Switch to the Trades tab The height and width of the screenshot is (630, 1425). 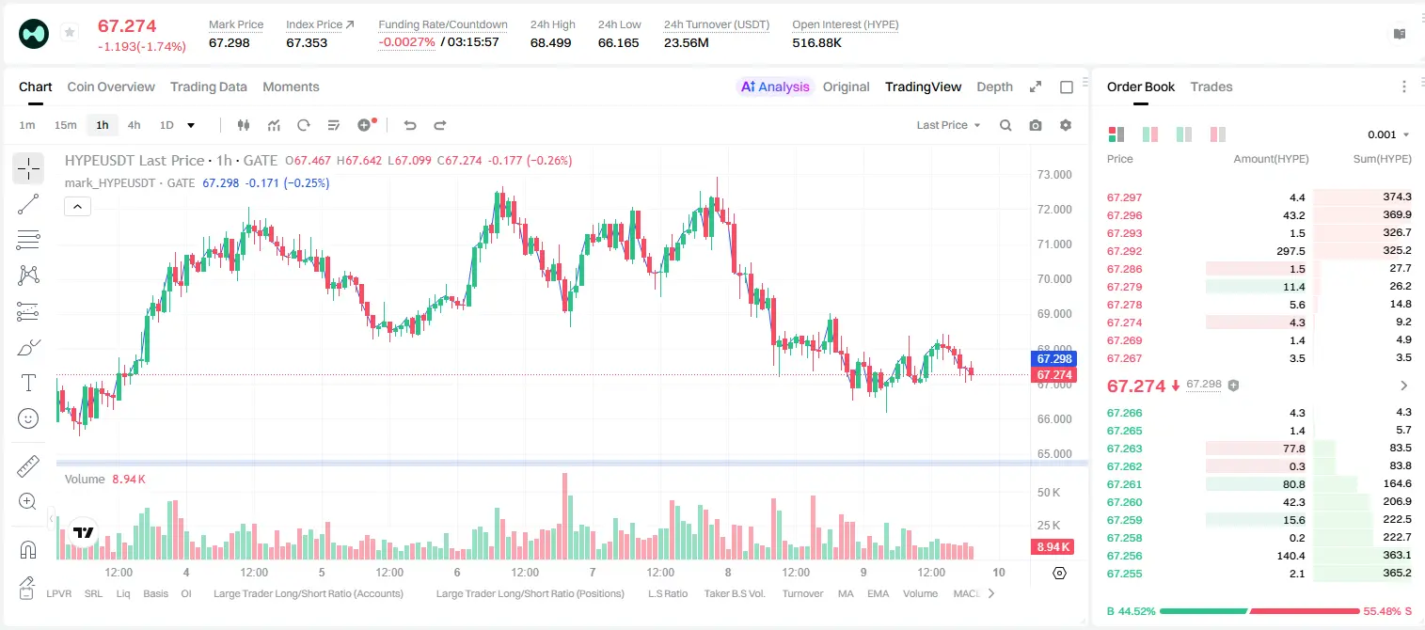click(x=1211, y=87)
